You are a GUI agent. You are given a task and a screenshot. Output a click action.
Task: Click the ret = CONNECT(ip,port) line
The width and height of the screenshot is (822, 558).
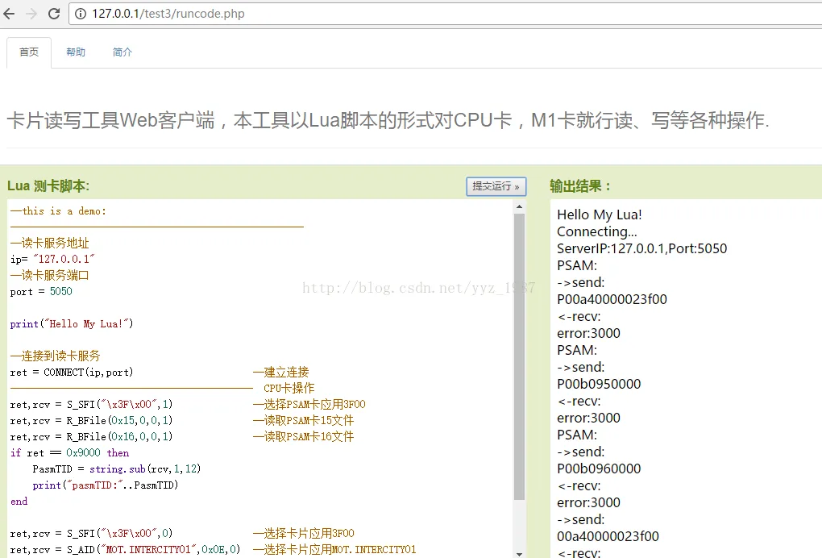[x=71, y=373]
